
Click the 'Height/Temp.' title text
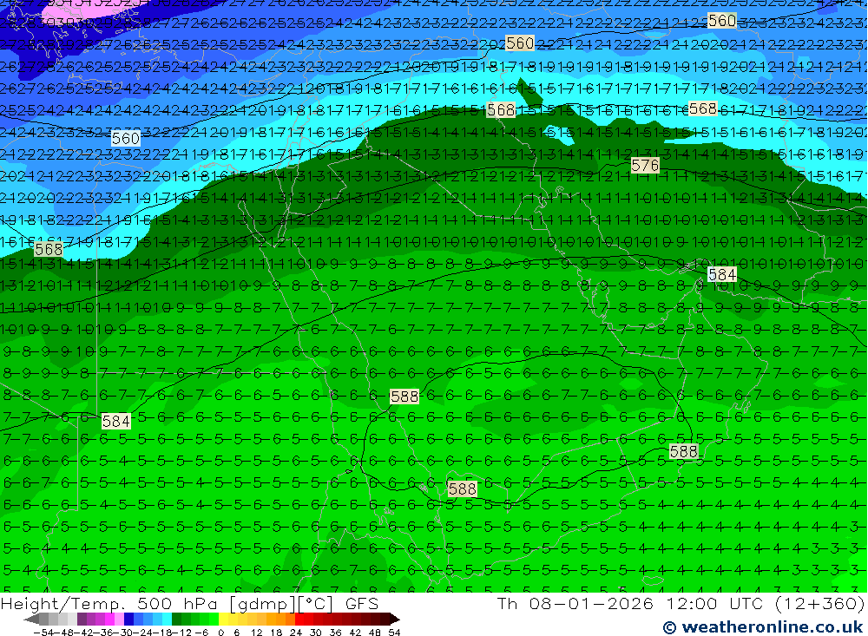point(63,604)
